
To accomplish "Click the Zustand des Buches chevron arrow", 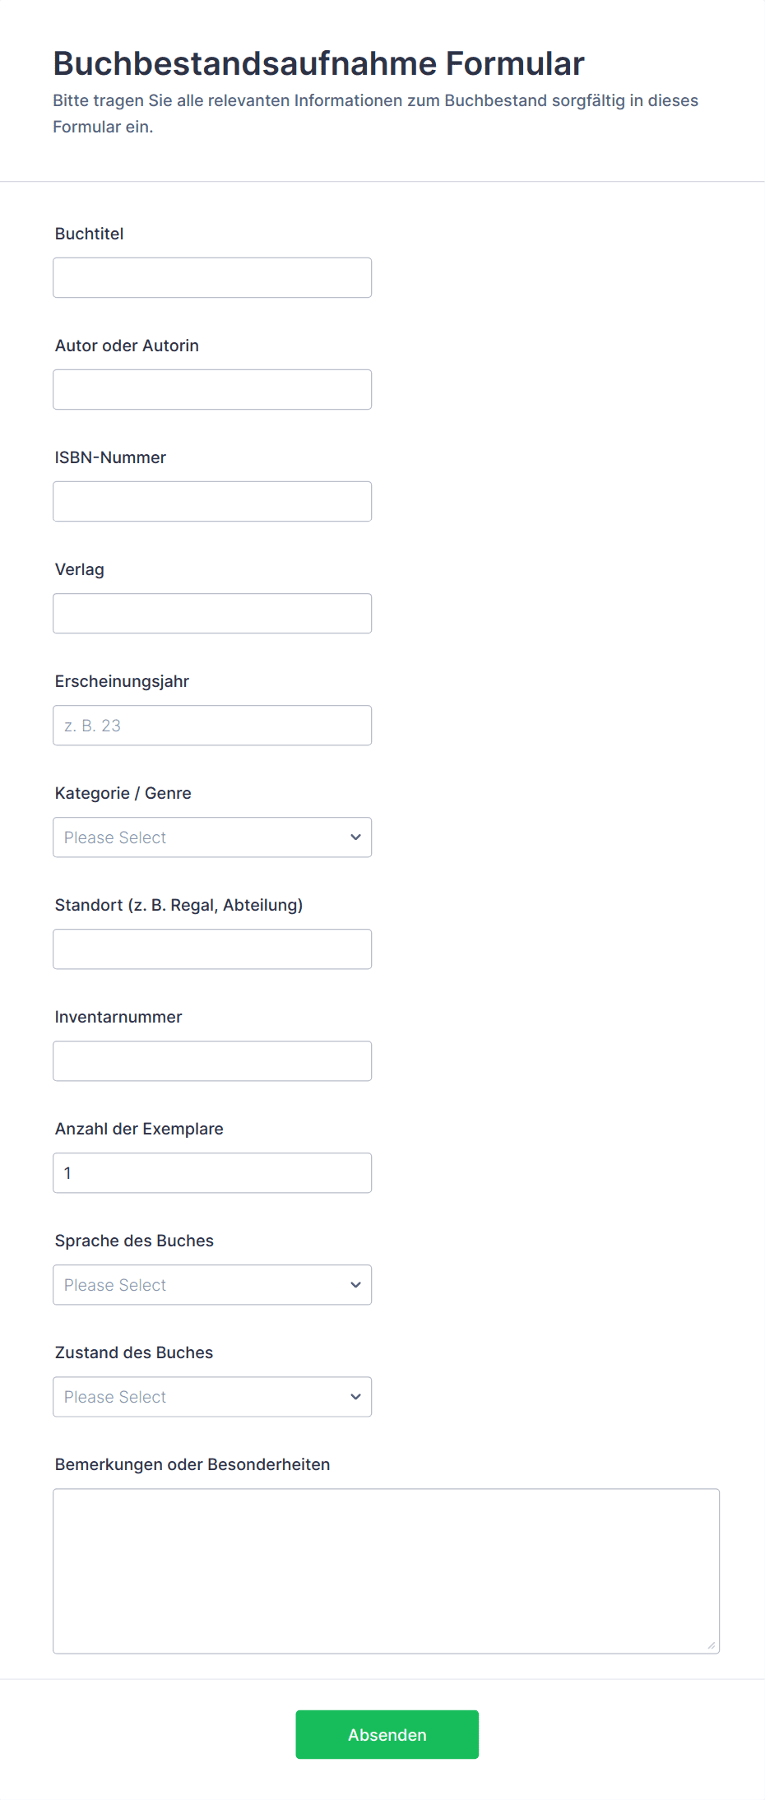I will pyautogui.click(x=355, y=1397).
